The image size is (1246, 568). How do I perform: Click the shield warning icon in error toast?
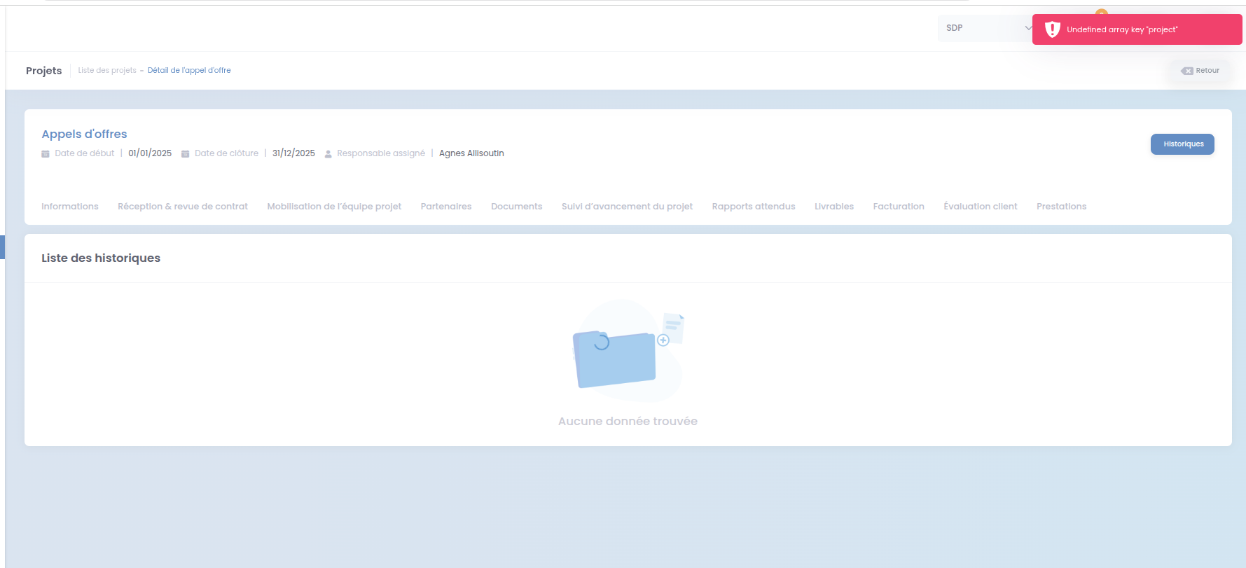pyautogui.click(x=1052, y=29)
